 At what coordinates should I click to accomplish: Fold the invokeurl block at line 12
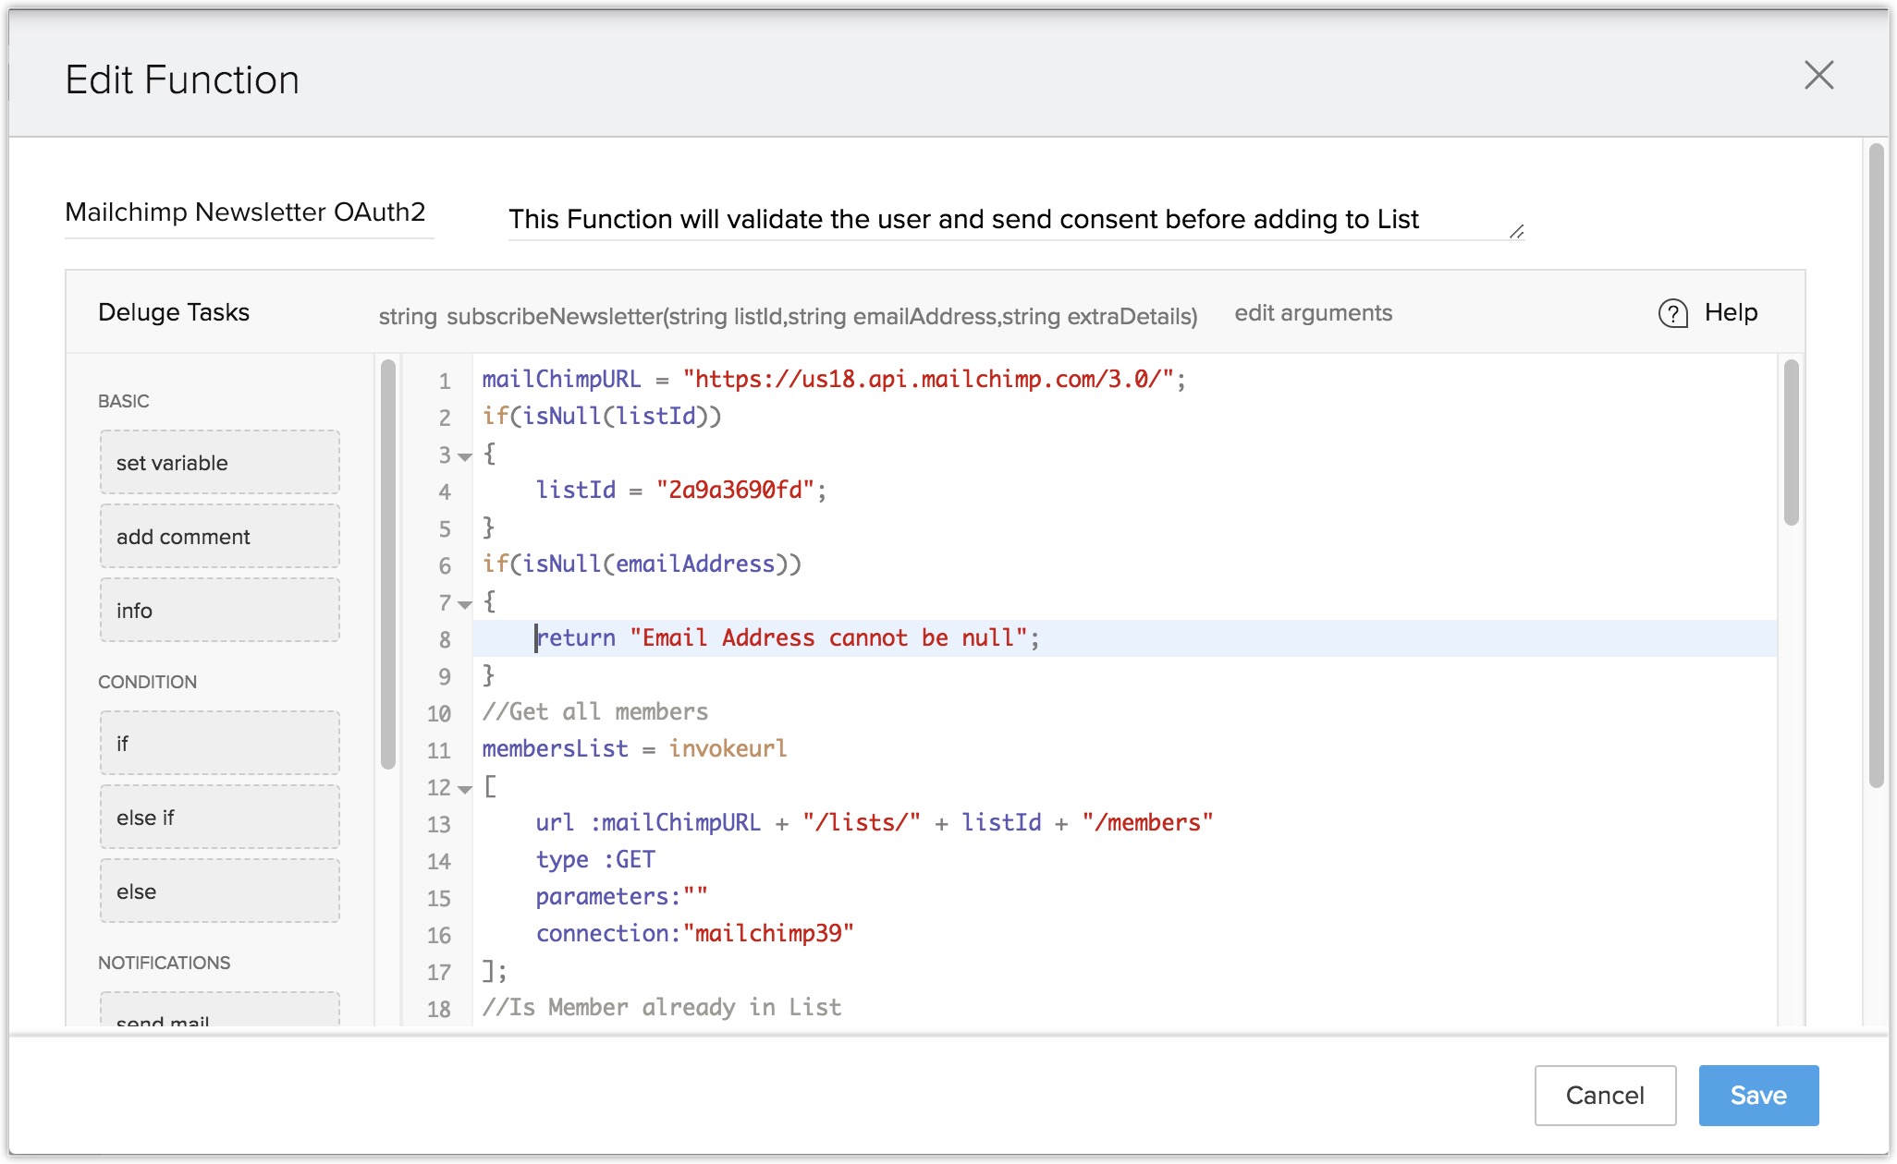(x=465, y=789)
